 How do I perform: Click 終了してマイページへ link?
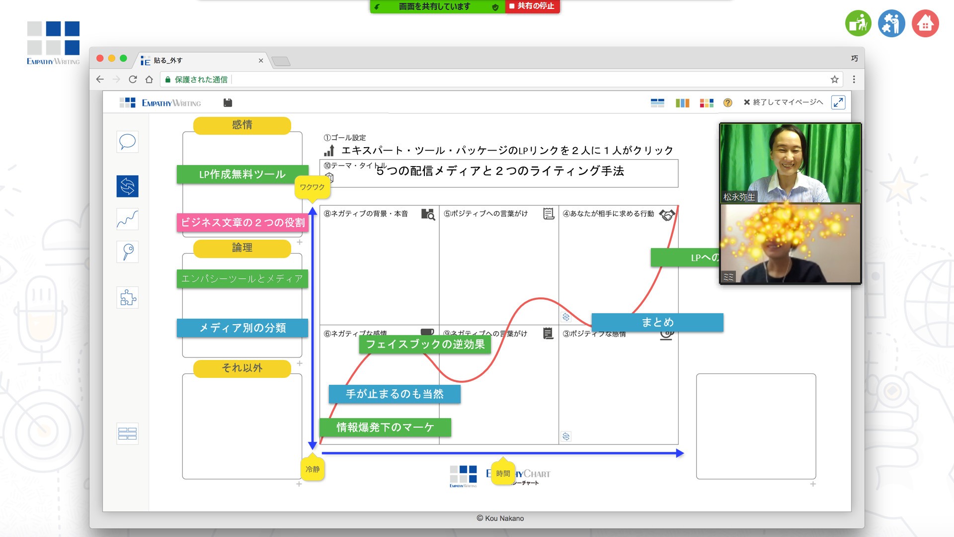point(783,102)
